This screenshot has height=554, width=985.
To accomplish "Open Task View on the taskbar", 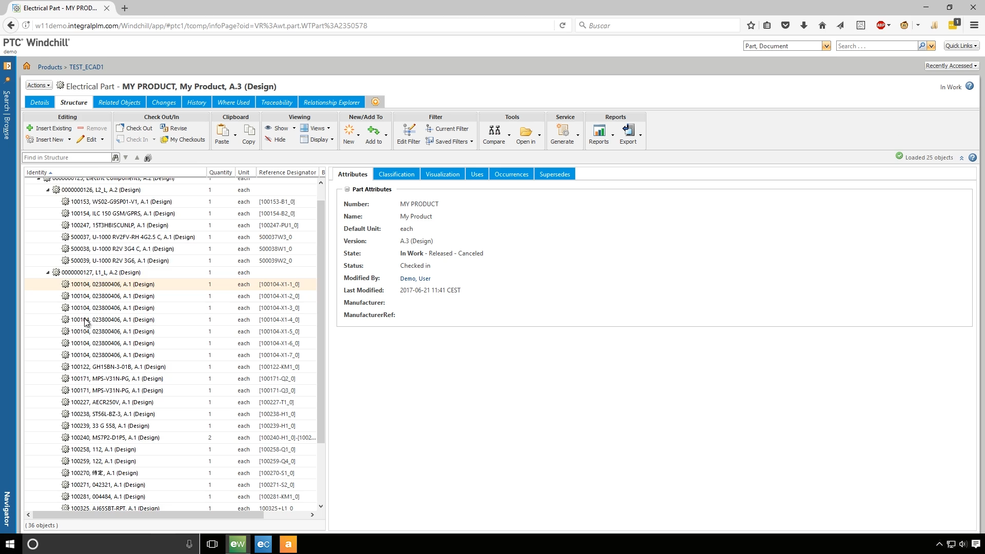I will coord(212,544).
